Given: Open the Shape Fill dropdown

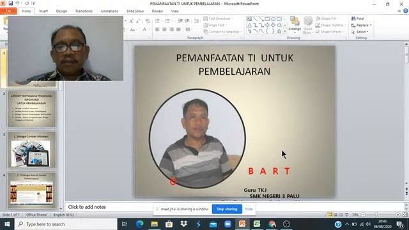Looking at the screenshot, I should (x=327, y=19).
